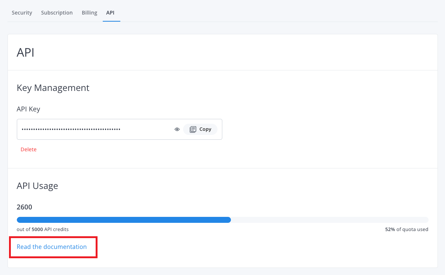This screenshot has height=275, width=445.
Task: Click the clipboard icon inside the Copy button
Action: [193, 129]
